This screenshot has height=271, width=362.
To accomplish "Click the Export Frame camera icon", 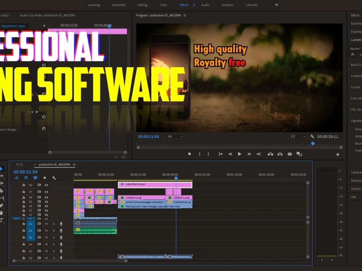I will tap(290, 154).
